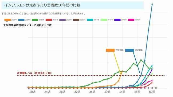Click the 36週 axis label

click(92, 92)
